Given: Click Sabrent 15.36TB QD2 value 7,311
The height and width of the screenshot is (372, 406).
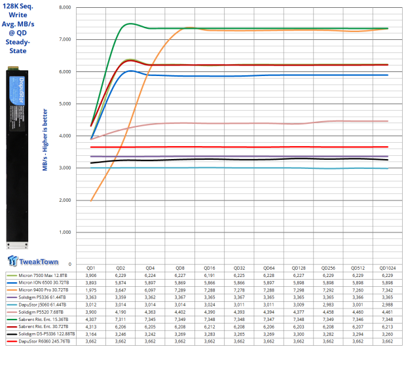Looking at the screenshot, I should [x=120, y=320].
